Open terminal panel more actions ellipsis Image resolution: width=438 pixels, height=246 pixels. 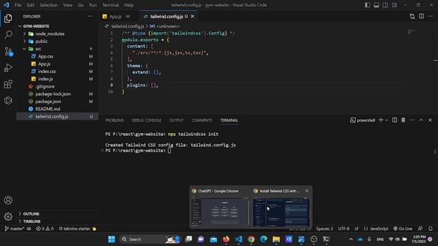[412, 120]
